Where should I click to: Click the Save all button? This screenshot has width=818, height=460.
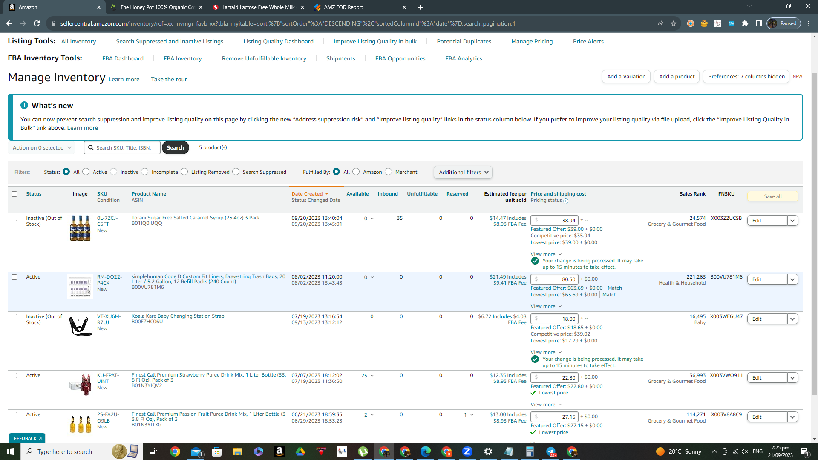[x=772, y=196]
